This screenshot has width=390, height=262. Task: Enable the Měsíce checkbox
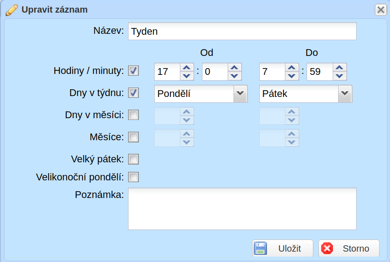pyautogui.click(x=133, y=137)
